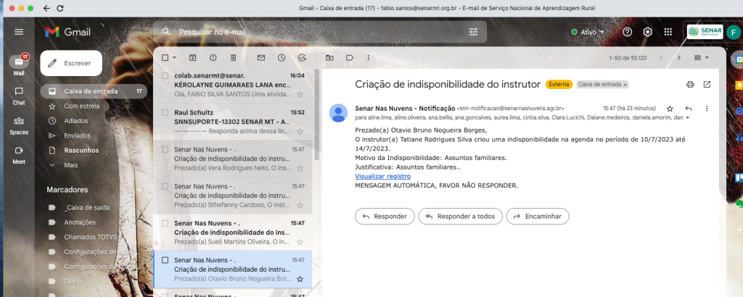Image resolution: width=743 pixels, height=297 pixels.
Task: Open Gmail settings gear
Action: 648,32
